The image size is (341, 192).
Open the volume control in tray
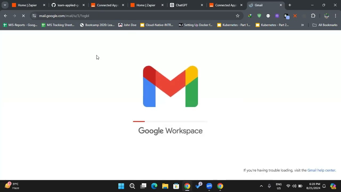tap(294, 186)
